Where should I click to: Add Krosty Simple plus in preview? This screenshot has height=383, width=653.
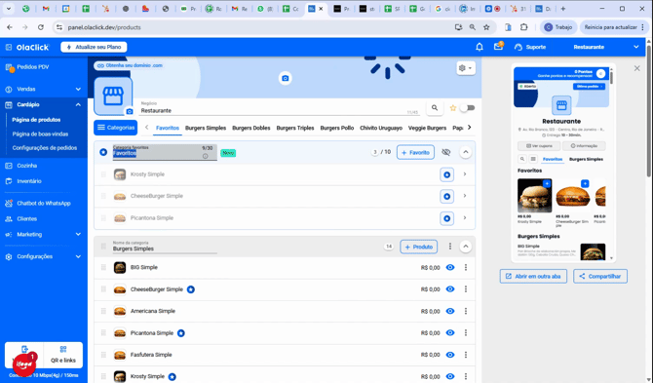click(x=547, y=183)
